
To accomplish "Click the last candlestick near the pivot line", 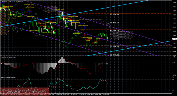I will (x=108, y=38).
